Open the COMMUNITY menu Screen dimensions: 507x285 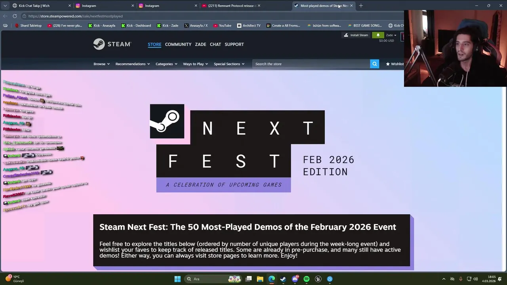click(x=178, y=44)
